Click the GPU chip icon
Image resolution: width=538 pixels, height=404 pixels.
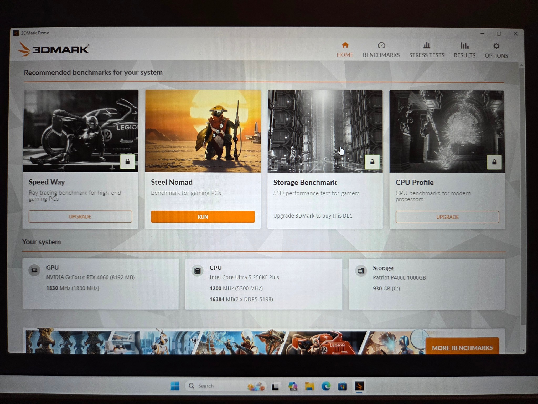point(34,270)
